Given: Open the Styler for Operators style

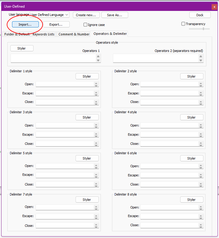Looking at the screenshot, I should 21,48.
